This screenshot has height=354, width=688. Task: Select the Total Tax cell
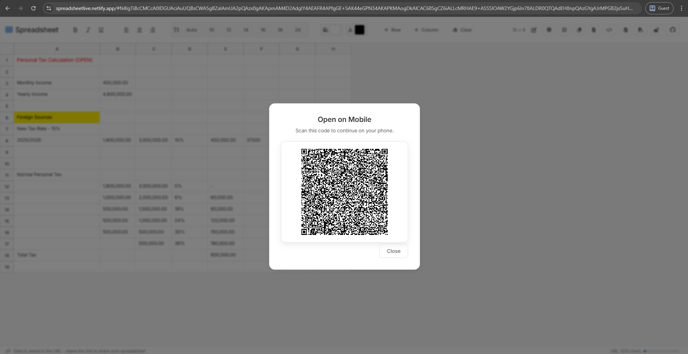[57, 255]
